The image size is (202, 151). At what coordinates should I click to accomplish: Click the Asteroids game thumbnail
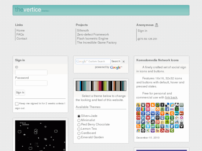point(40,135)
